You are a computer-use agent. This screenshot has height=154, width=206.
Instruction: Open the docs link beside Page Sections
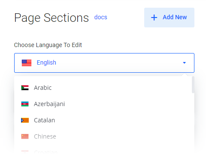pyautogui.click(x=100, y=17)
